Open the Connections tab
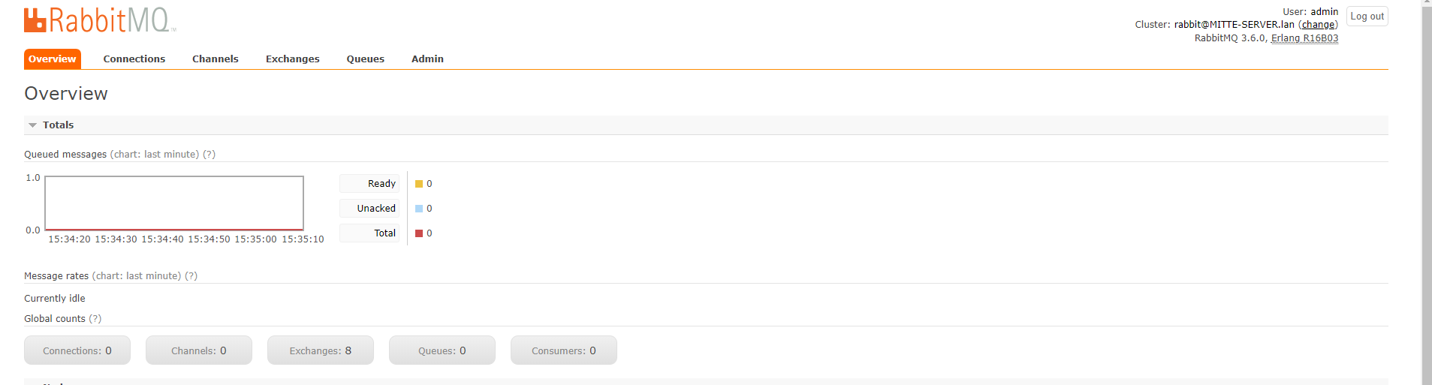1432x385 pixels. 134,59
